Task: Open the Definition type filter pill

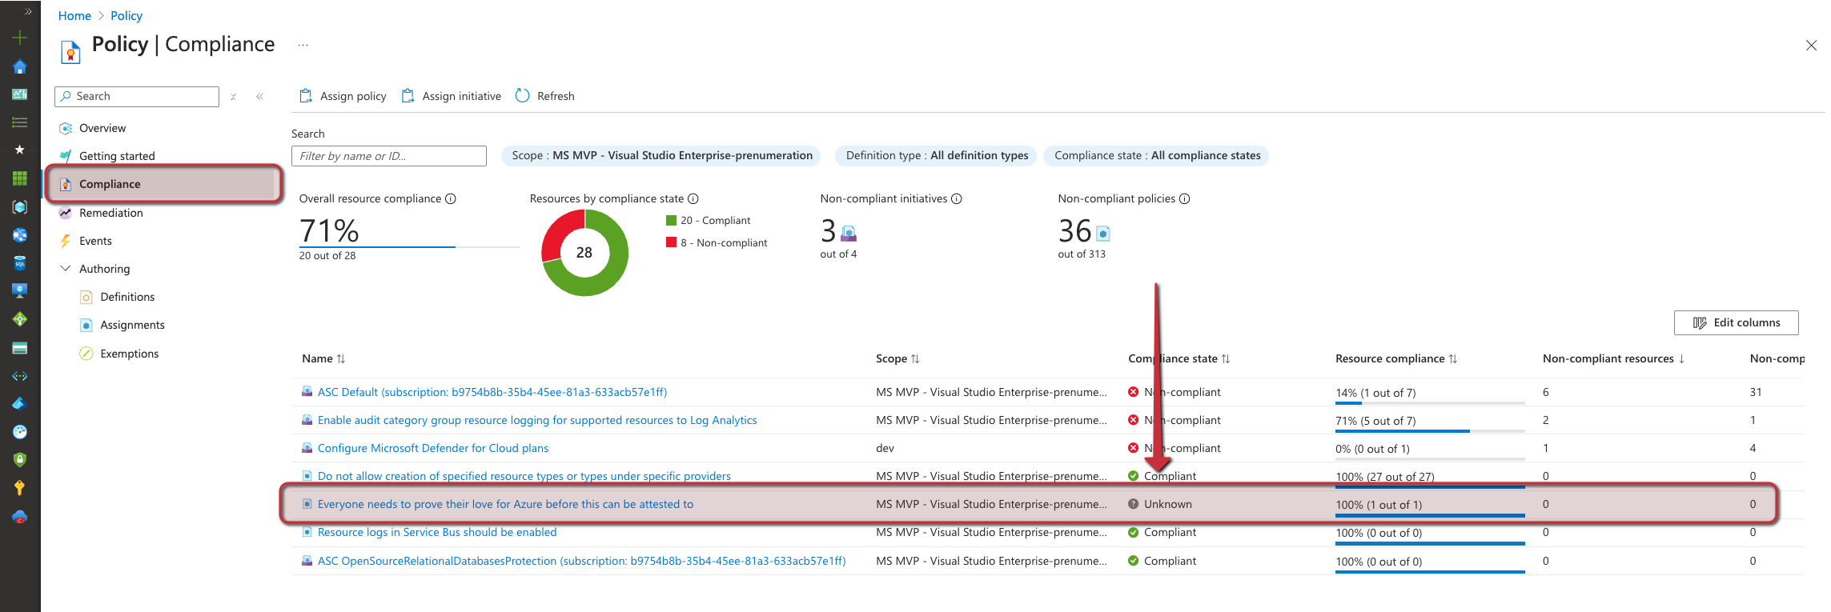Action: tap(937, 155)
